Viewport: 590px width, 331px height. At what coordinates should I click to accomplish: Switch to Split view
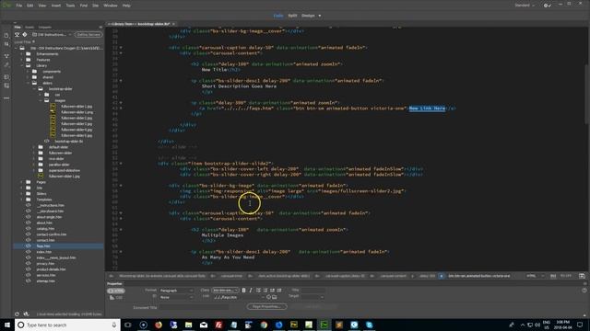[292, 16]
